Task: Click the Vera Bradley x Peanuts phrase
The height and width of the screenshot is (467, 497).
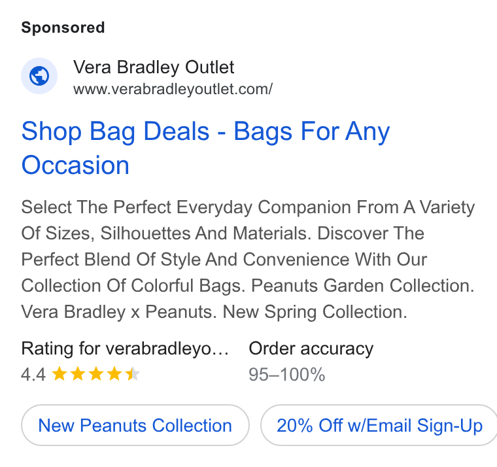Action: (x=119, y=312)
